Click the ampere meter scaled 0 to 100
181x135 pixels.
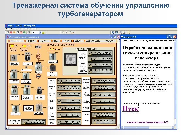(33, 122)
